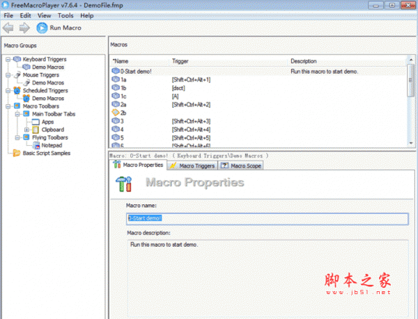Image resolution: width=418 pixels, height=319 pixels.
Task: Click trigger cell [dsct]
Action: pos(178,88)
